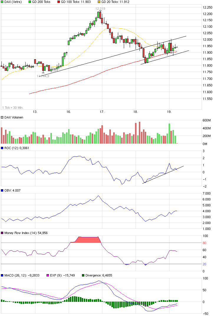Click the 12.250 price axis value

pos(207,7)
